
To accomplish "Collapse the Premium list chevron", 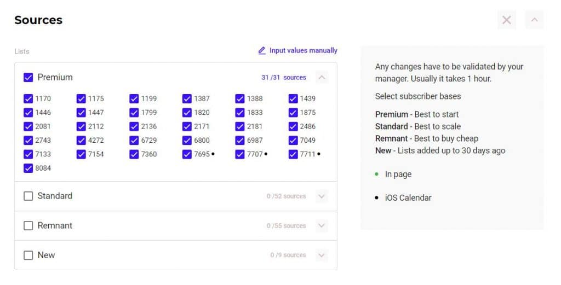I will pos(322,78).
